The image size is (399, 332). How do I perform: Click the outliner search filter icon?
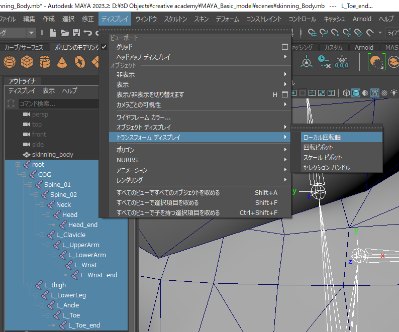click(11, 103)
